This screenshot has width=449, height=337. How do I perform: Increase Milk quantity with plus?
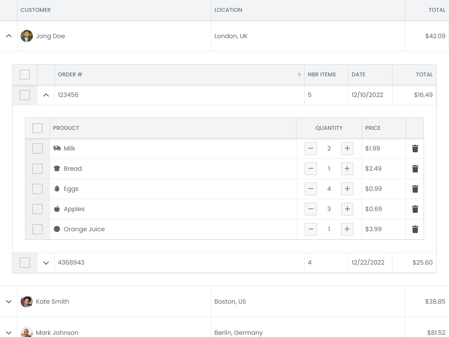(x=347, y=148)
